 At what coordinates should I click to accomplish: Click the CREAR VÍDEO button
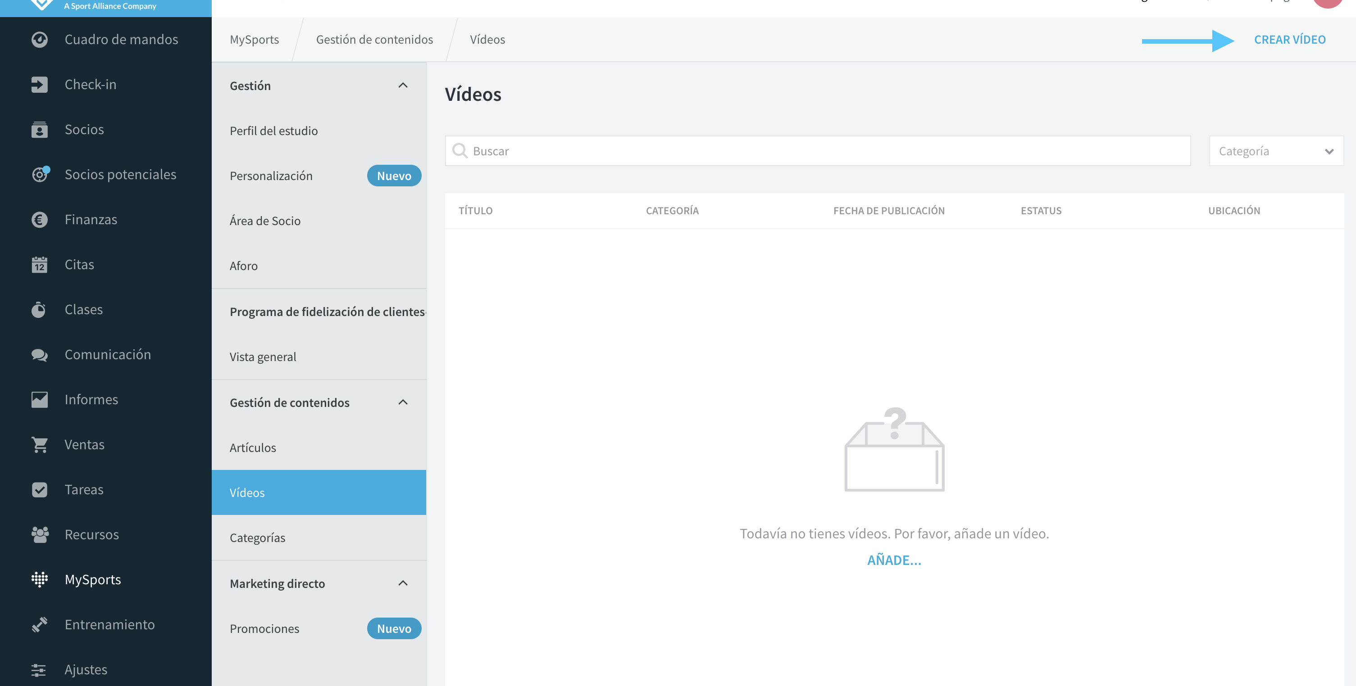tap(1290, 40)
